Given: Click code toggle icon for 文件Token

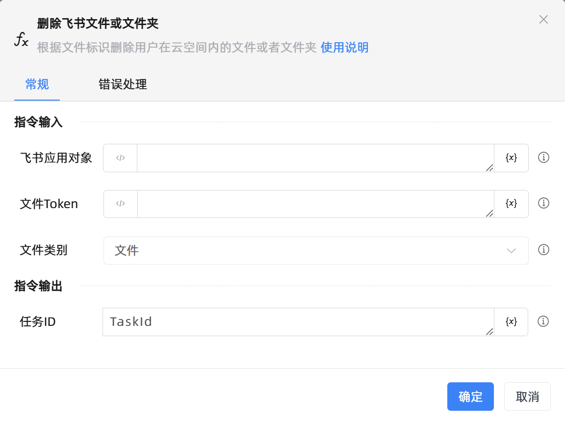Looking at the screenshot, I should 121,204.
